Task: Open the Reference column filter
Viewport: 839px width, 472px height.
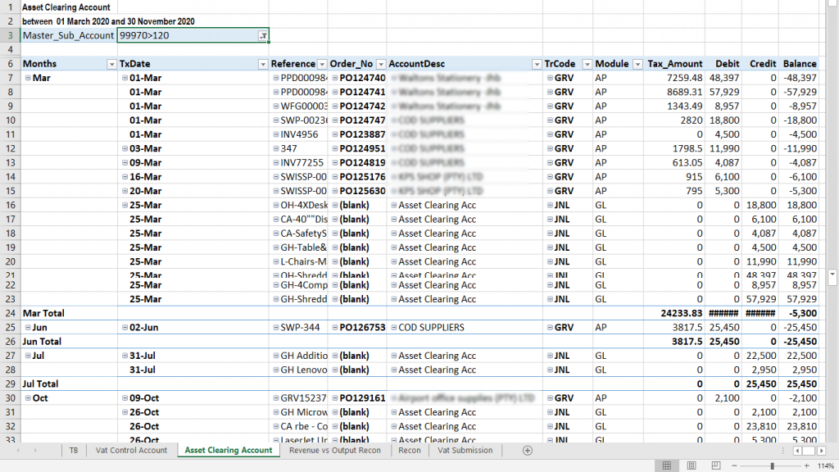Action: tap(321, 64)
